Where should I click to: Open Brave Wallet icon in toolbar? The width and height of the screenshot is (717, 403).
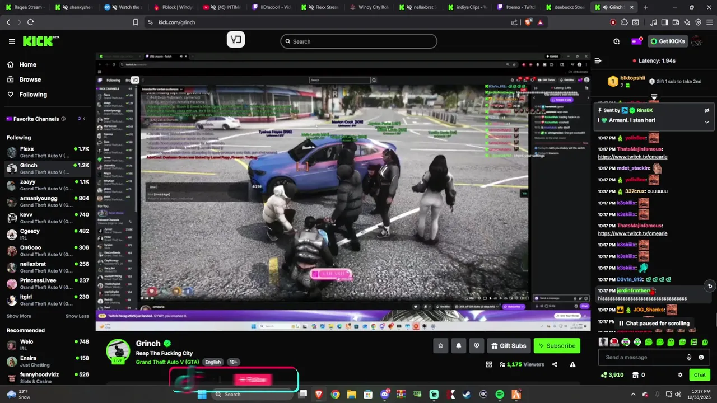click(676, 22)
